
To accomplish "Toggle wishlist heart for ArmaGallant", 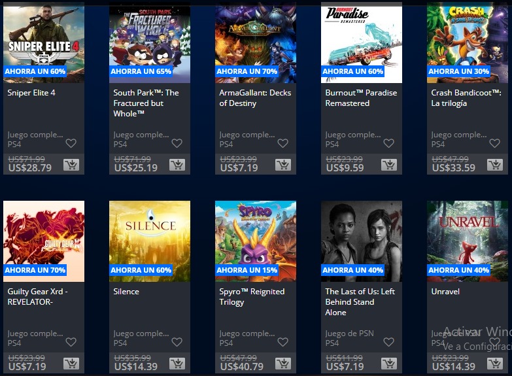I will 282,143.
